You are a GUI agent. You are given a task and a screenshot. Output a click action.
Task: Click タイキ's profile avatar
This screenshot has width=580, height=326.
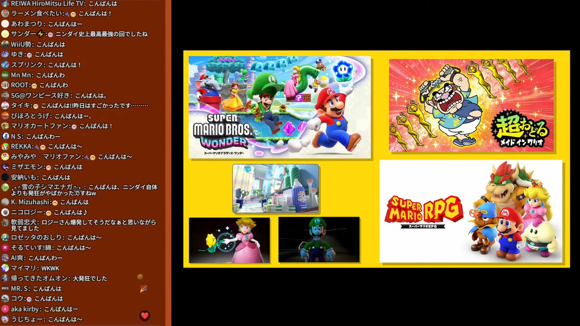(x=5, y=106)
